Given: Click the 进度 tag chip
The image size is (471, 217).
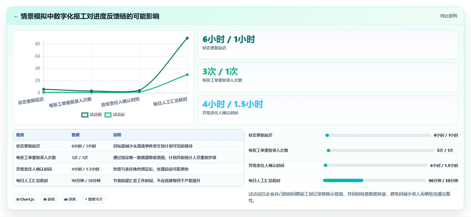Looking at the screenshot, I should pyautogui.click(x=70, y=199).
